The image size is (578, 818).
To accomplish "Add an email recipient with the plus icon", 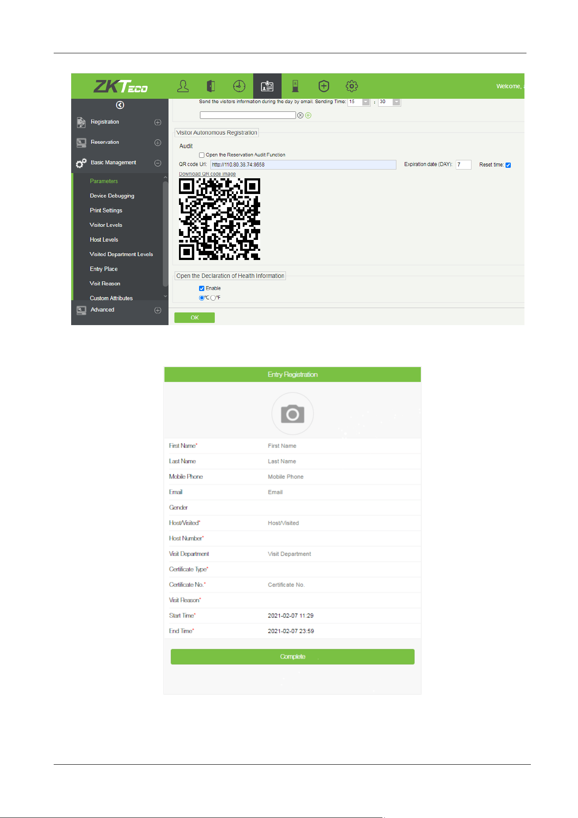I will [x=308, y=115].
